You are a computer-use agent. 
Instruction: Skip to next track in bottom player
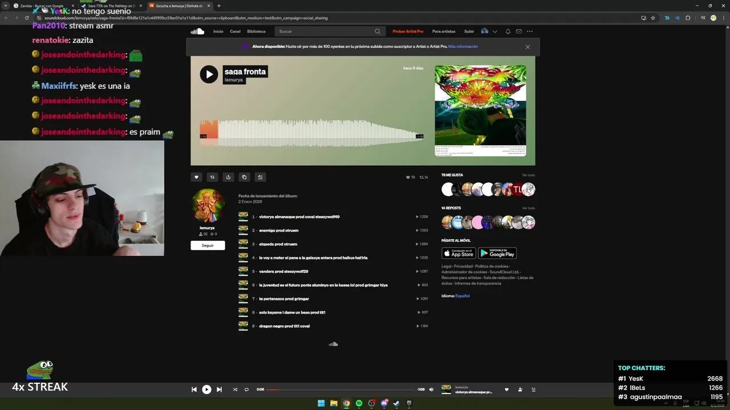pyautogui.click(x=219, y=389)
